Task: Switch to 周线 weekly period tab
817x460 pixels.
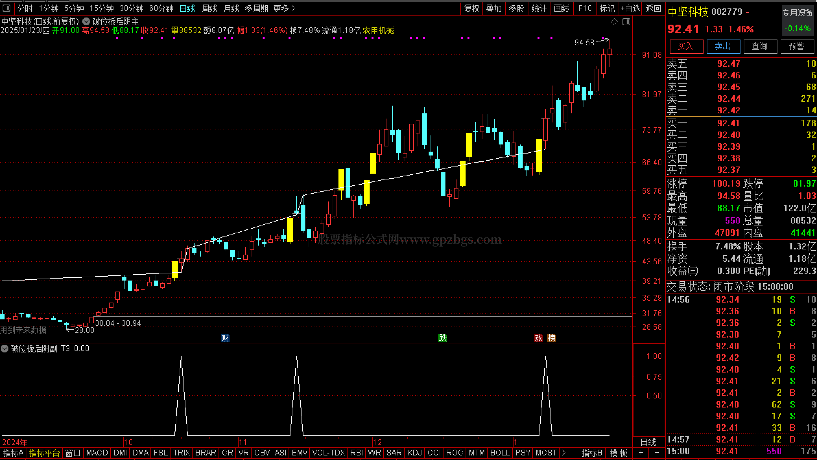Action: click(209, 8)
